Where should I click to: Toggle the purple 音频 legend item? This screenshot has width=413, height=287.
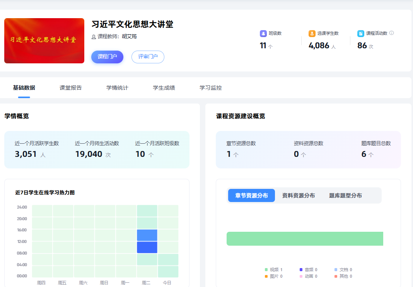point(308,270)
